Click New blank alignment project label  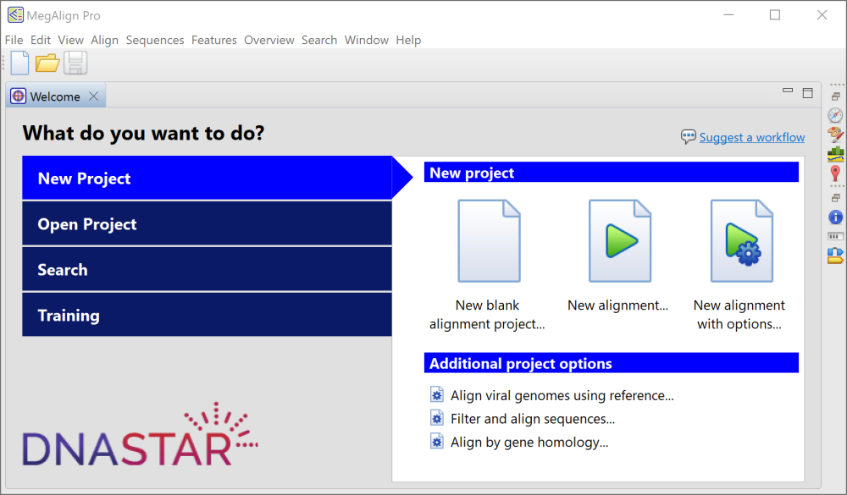click(487, 315)
